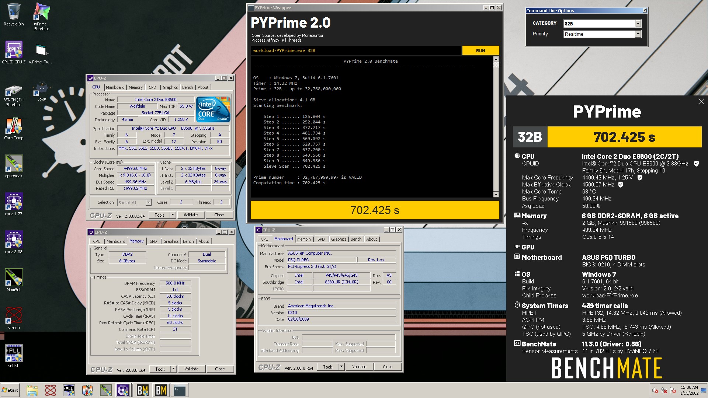
Task: Click Close in top CPU-Z window
Action: [x=219, y=215]
